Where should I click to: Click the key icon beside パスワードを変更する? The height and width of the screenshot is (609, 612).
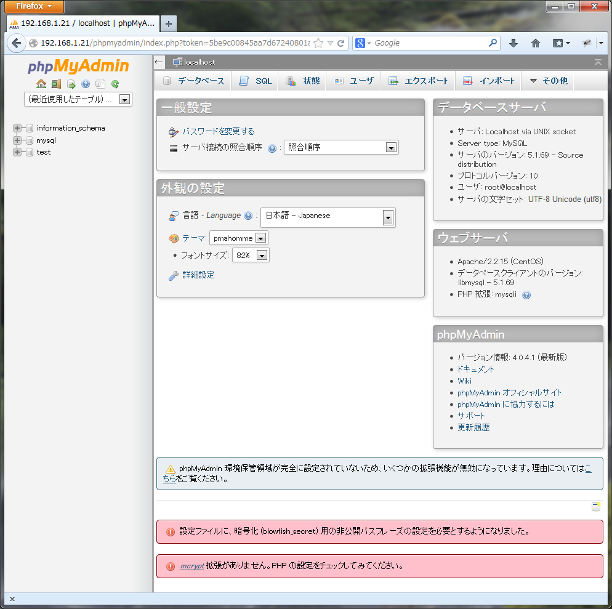[x=173, y=132]
